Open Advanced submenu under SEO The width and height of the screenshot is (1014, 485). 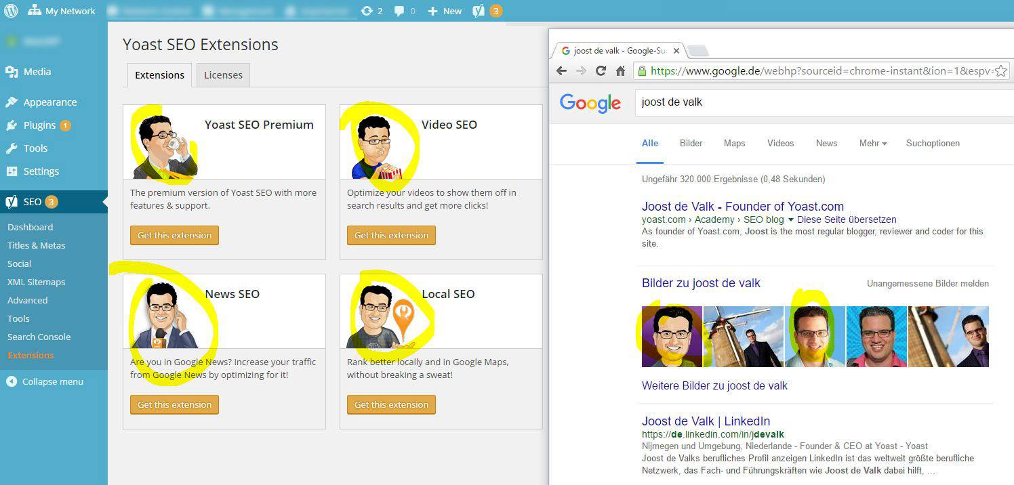28,300
